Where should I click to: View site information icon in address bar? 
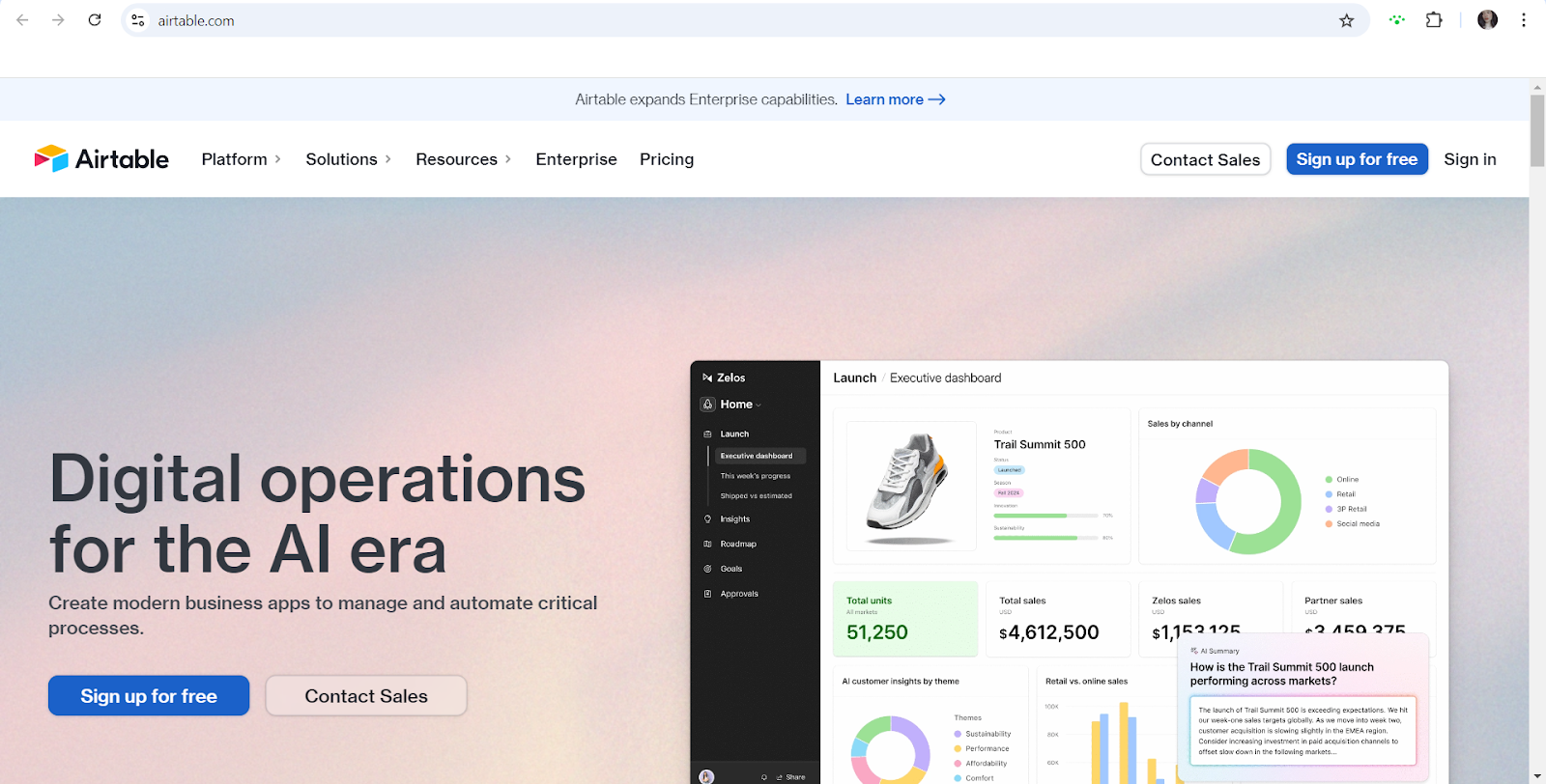click(x=138, y=20)
